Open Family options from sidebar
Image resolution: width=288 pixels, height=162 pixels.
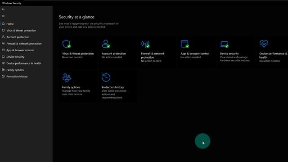(x=15, y=70)
